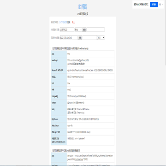This screenshot has width=166, height=166.
Task: Click convert button in the date row
Action: click(x=80, y=38)
